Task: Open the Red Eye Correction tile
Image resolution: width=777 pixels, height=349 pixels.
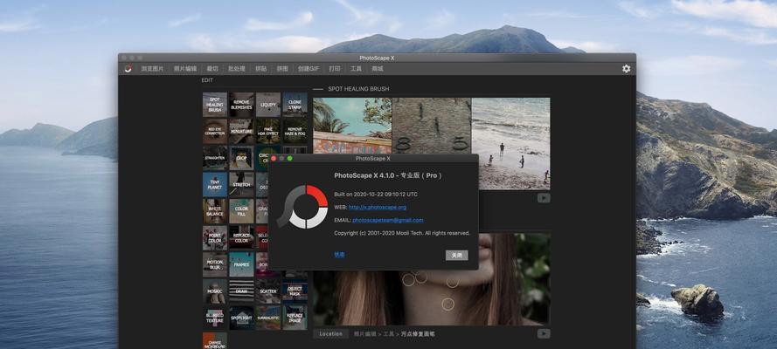Action: point(214,131)
